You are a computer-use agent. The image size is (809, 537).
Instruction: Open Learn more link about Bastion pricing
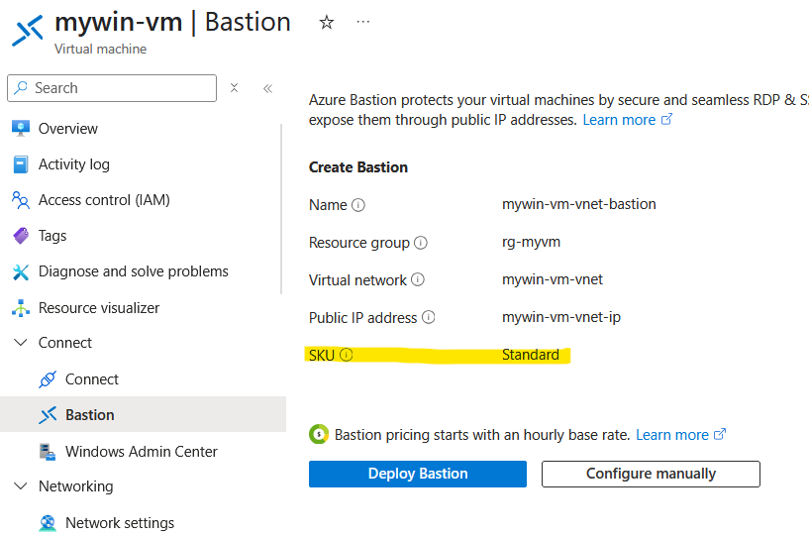(671, 435)
